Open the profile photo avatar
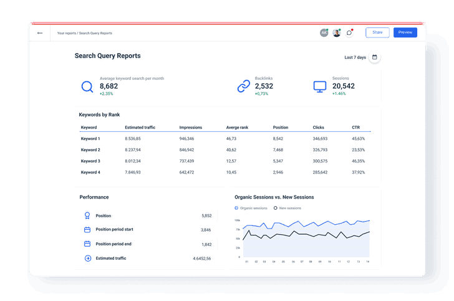 point(337,32)
